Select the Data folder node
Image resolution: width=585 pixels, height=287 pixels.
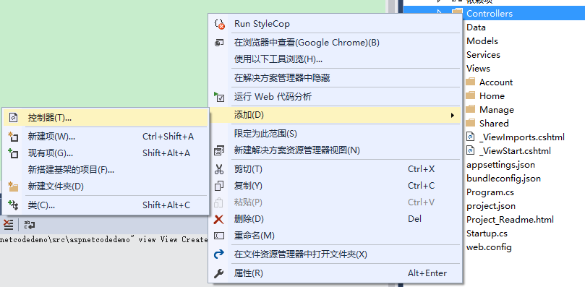tap(476, 27)
